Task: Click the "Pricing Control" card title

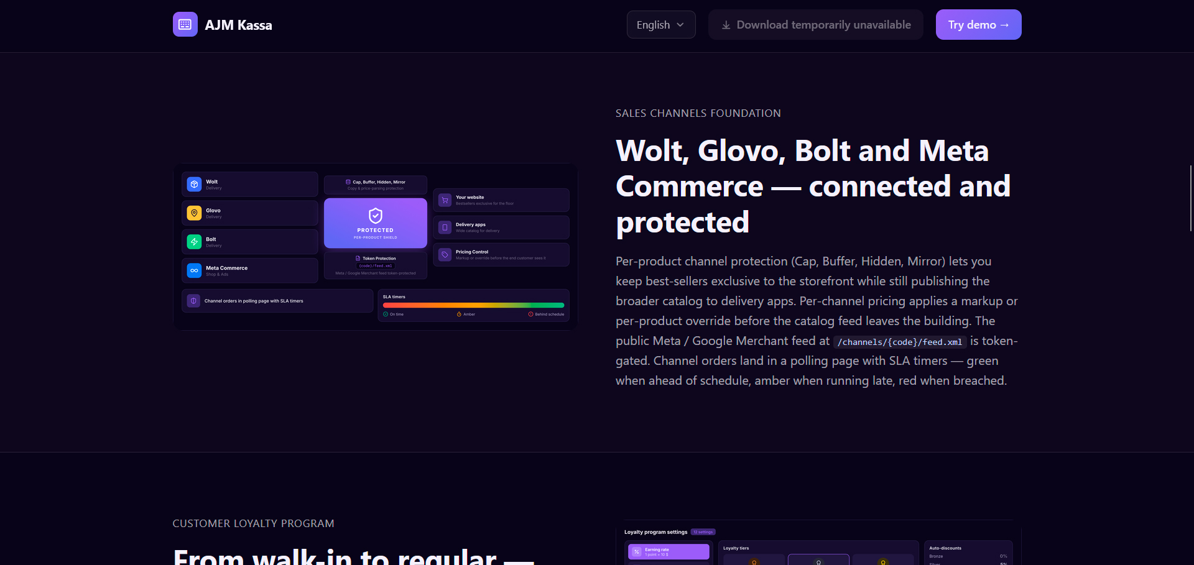Action: pos(472,252)
